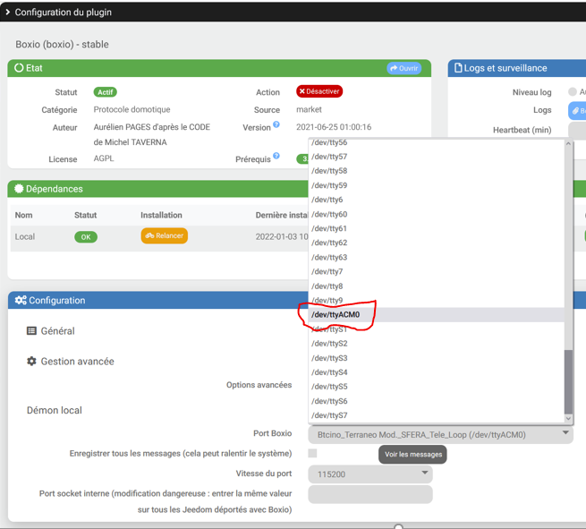Select /dev/tty59 option
586x529 pixels.
point(436,185)
